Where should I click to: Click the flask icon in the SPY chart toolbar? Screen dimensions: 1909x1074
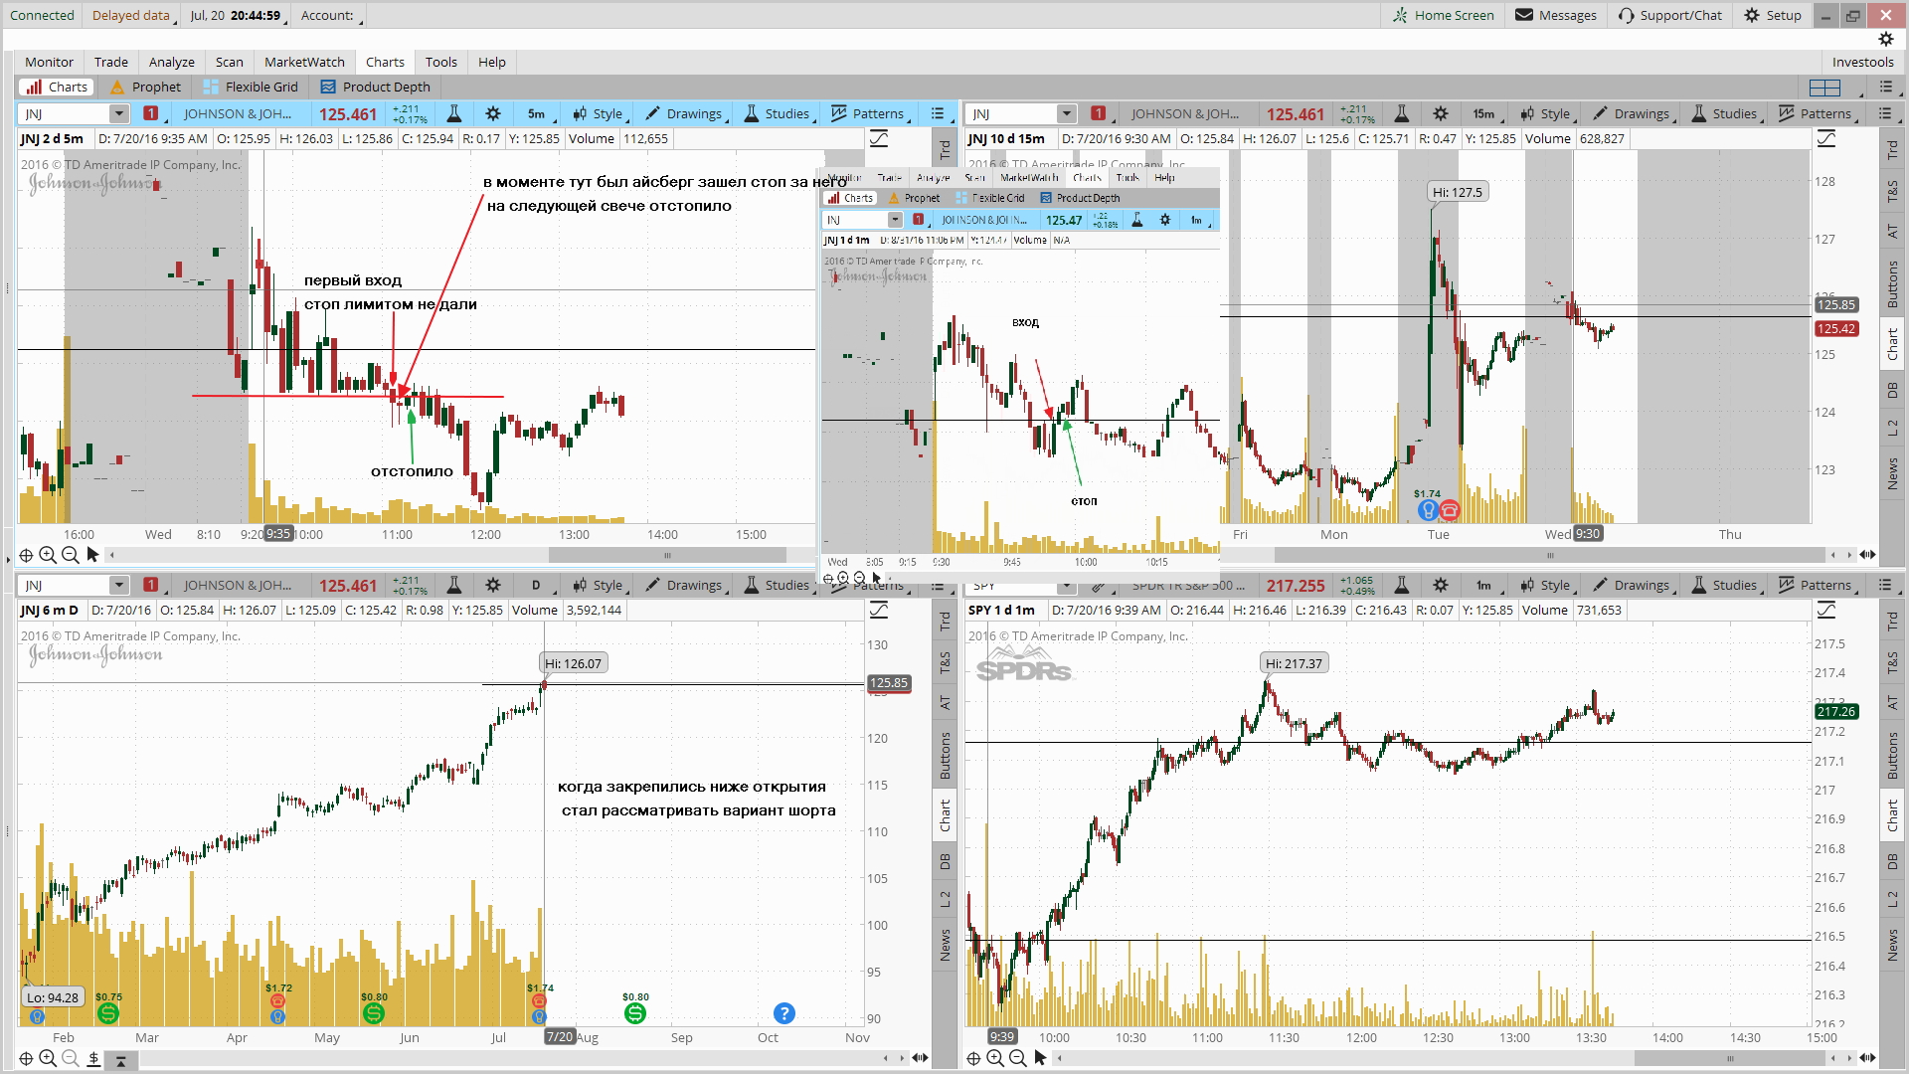coord(1401,585)
